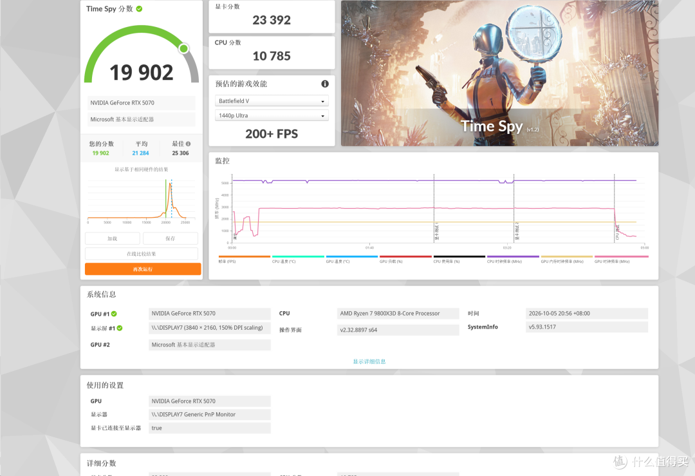The width and height of the screenshot is (695, 476).
Task: Click the GPU #2 Microsoft 基本显示适配器 field
Action: click(x=210, y=345)
